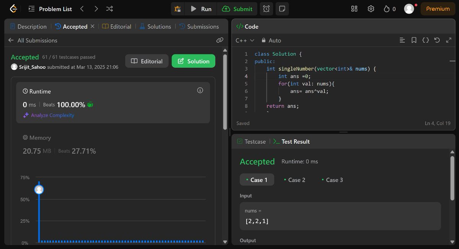
Task: Open the timer alarm clock icon
Action: (266, 9)
